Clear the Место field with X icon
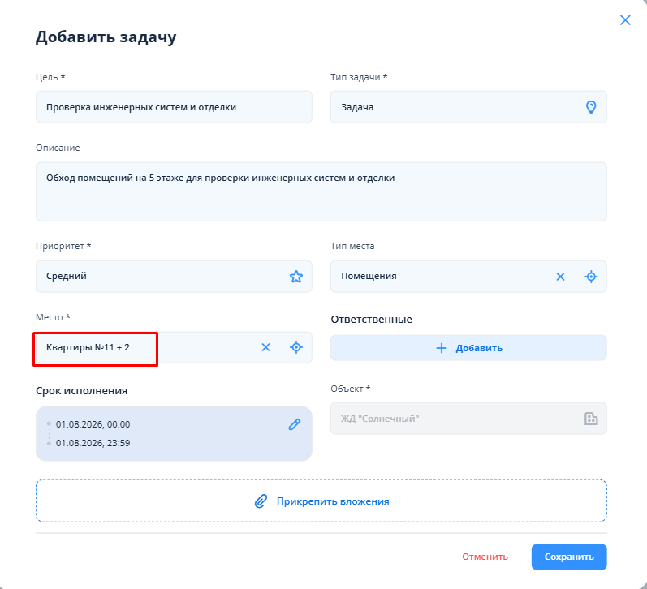Image resolution: width=647 pixels, height=589 pixels. click(x=265, y=347)
